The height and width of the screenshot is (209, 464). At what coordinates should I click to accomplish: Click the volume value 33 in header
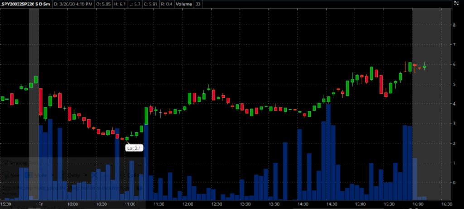point(198,4)
